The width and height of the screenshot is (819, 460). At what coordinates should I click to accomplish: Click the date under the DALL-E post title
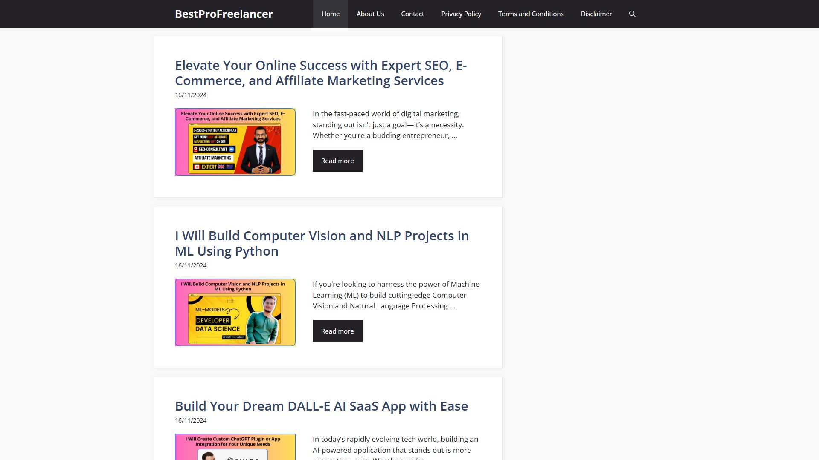pyautogui.click(x=191, y=420)
